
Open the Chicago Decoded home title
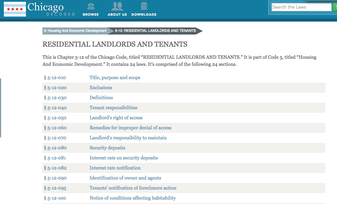coord(46,7)
